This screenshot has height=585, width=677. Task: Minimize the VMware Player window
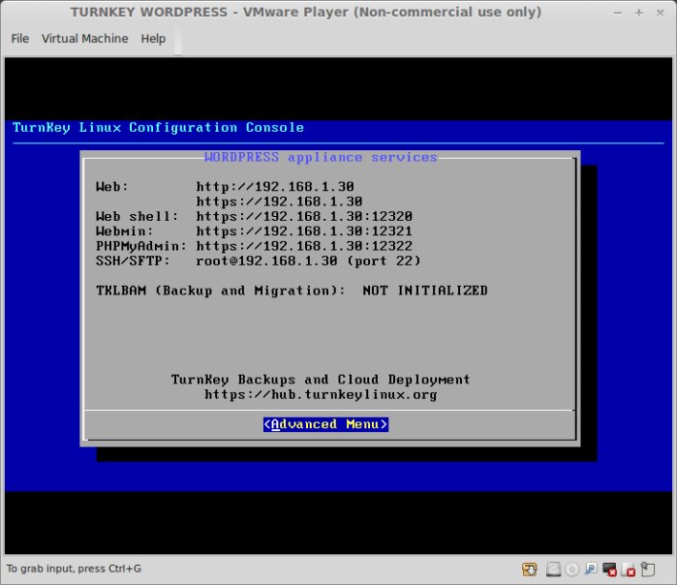(x=618, y=13)
